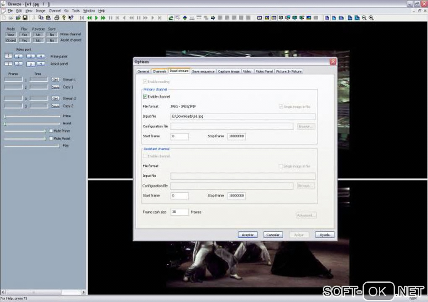Click the third stacked pages icon
This screenshot has height=302, width=428.
[x=341, y=18]
